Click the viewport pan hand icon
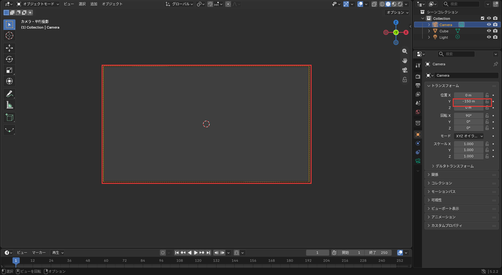Screen dimensions: 502x275 point(405,61)
